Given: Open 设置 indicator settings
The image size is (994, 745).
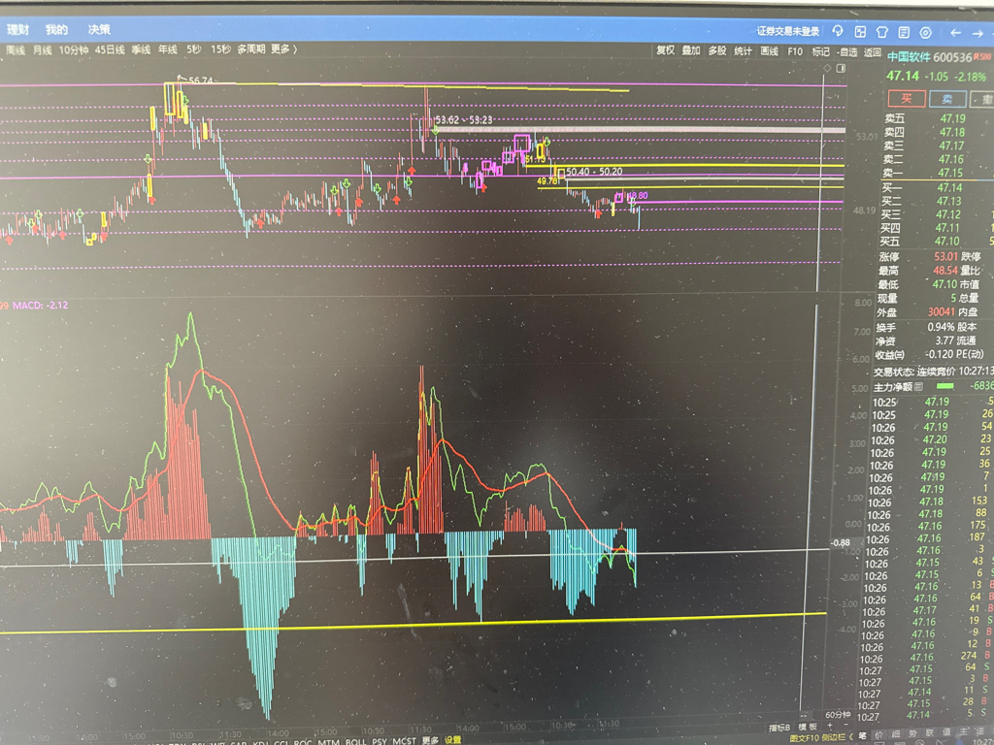Looking at the screenshot, I should [x=452, y=740].
